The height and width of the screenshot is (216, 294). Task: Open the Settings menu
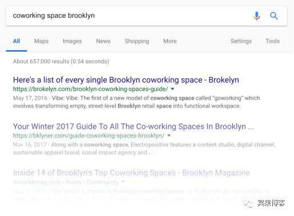click(x=241, y=41)
